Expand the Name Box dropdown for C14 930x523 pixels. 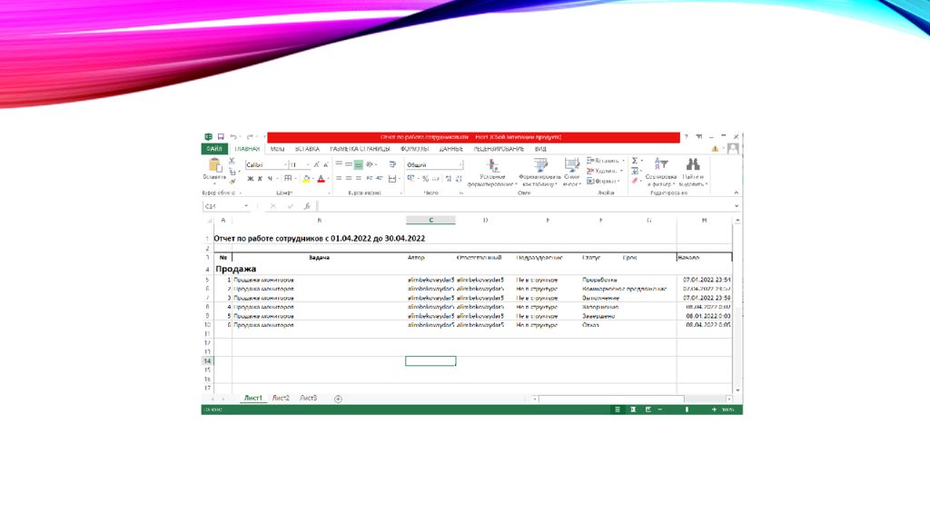246,206
